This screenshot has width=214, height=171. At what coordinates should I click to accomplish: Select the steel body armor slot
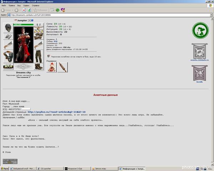(8, 56)
